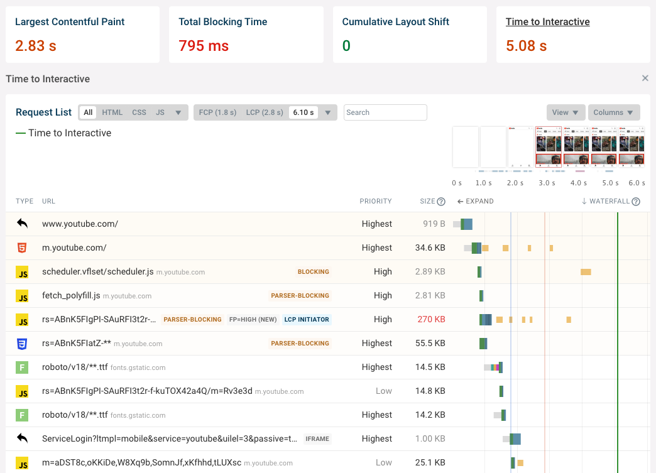Viewport: 656px width, 473px height.
Task: Click the 919 B size value
Action: click(x=434, y=224)
